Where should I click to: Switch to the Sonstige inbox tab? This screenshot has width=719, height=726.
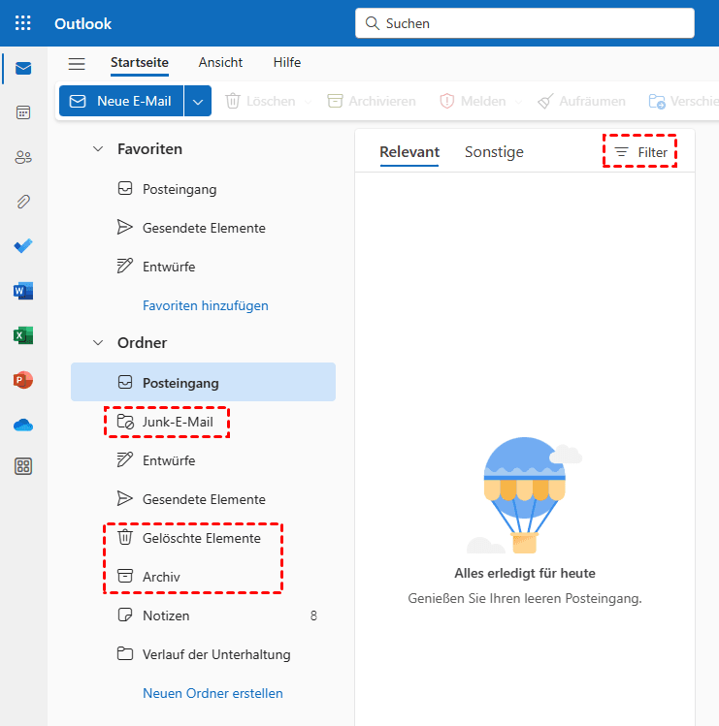(x=494, y=152)
